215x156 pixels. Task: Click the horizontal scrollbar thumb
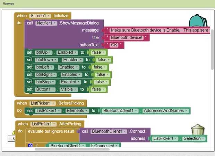pos(72,149)
